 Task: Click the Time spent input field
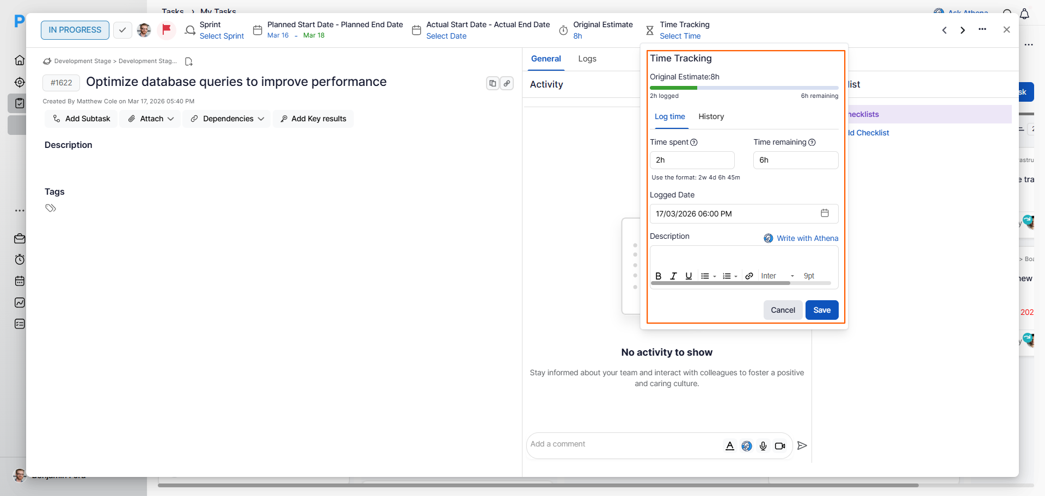[x=692, y=160]
